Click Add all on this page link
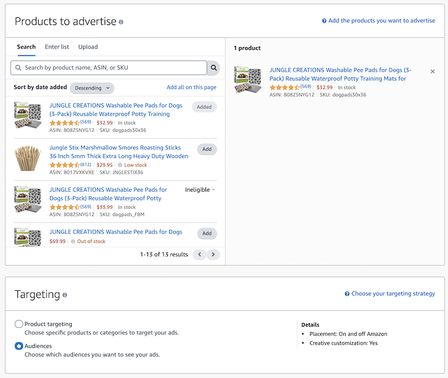This screenshot has width=448, height=378. pos(191,87)
